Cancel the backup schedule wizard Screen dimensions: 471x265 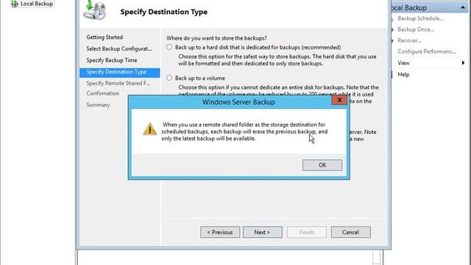click(350, 233)
